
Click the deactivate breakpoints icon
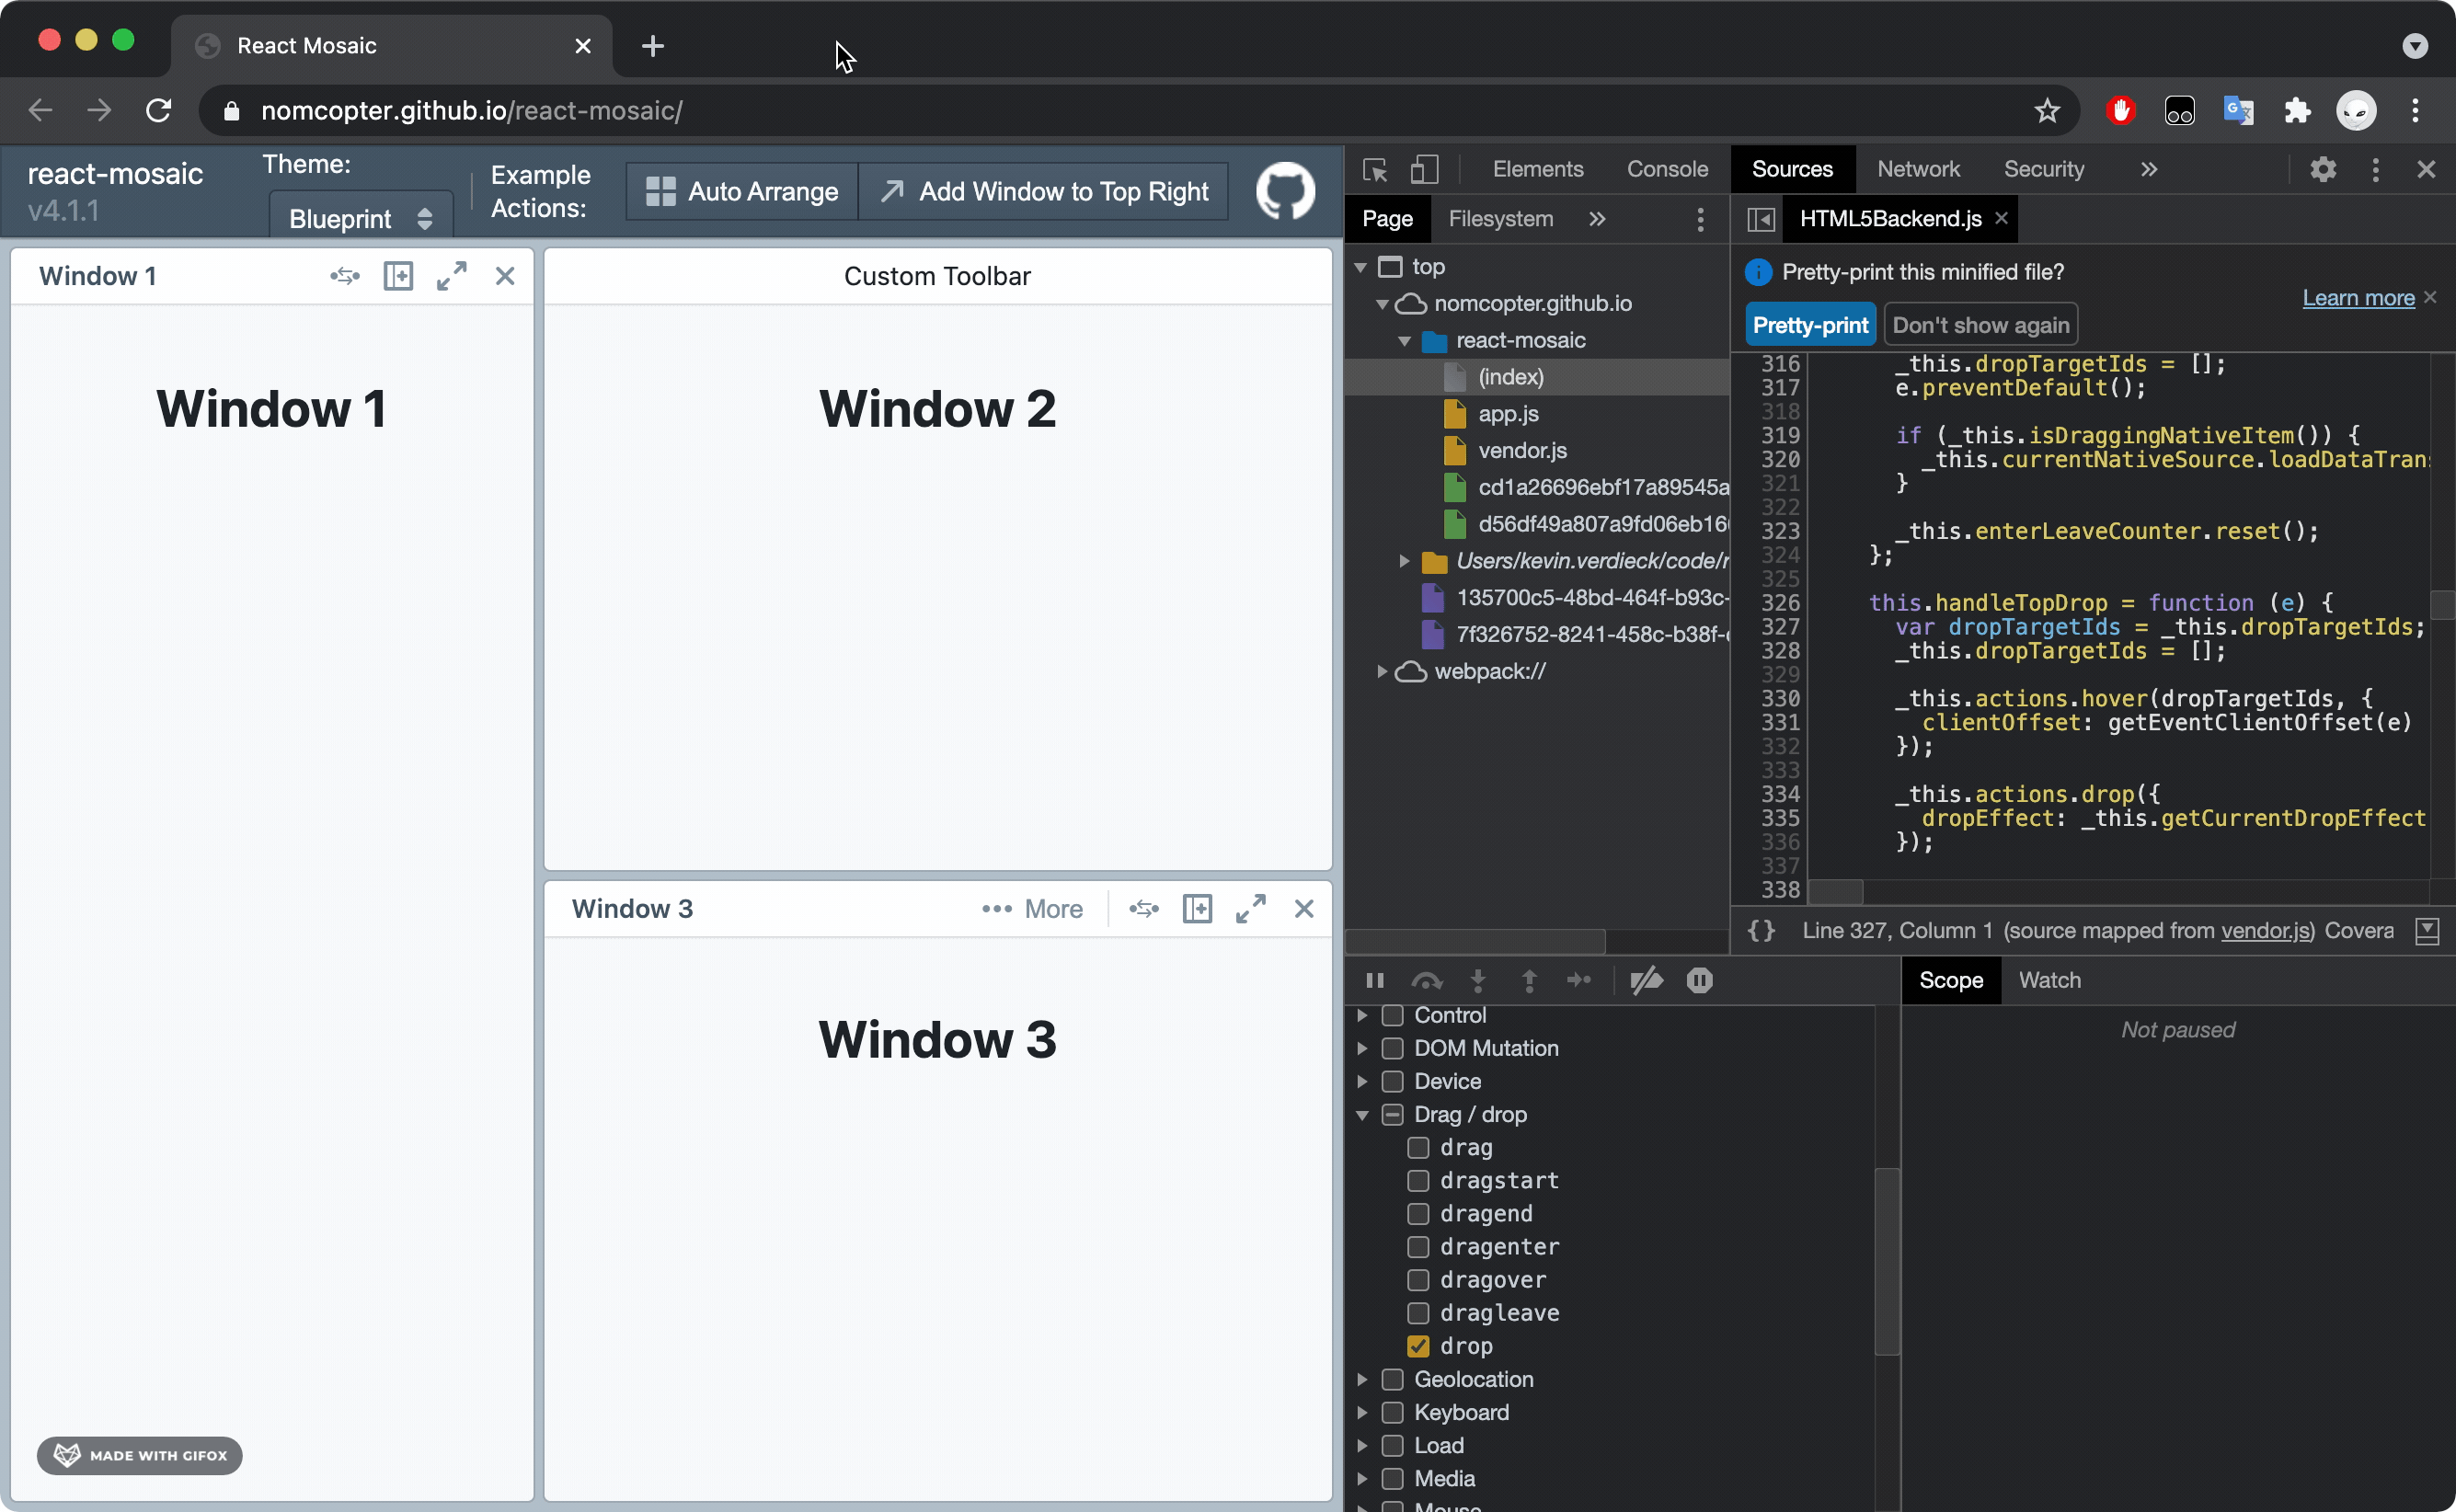[x=1646, y=980]
